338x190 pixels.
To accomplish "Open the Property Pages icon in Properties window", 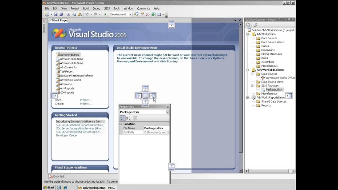I will click(135, 118).
